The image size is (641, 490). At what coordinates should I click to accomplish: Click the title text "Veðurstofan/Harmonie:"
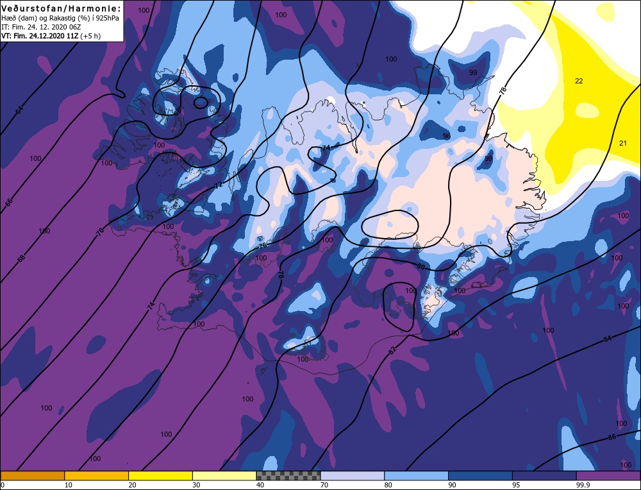tap(62, 8)
